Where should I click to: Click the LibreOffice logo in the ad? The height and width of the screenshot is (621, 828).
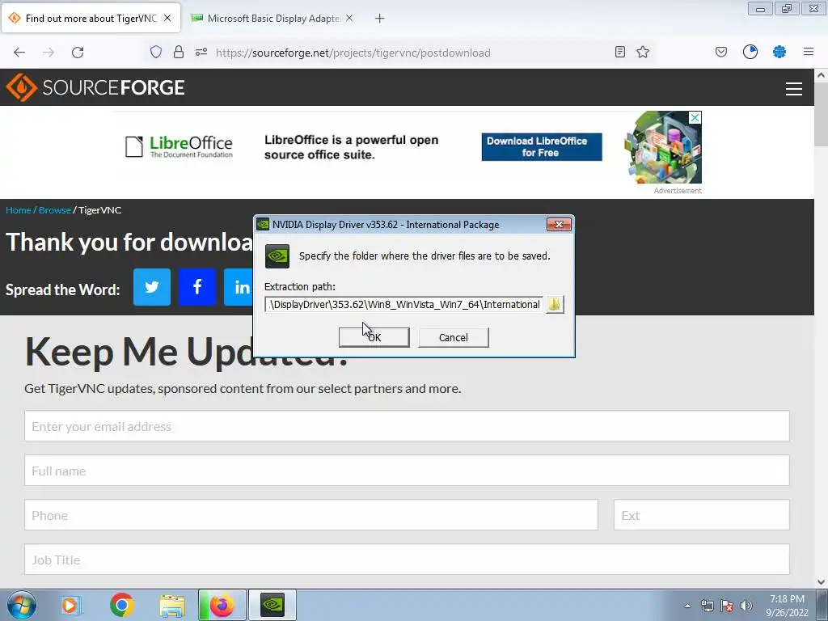pos(179,146)
